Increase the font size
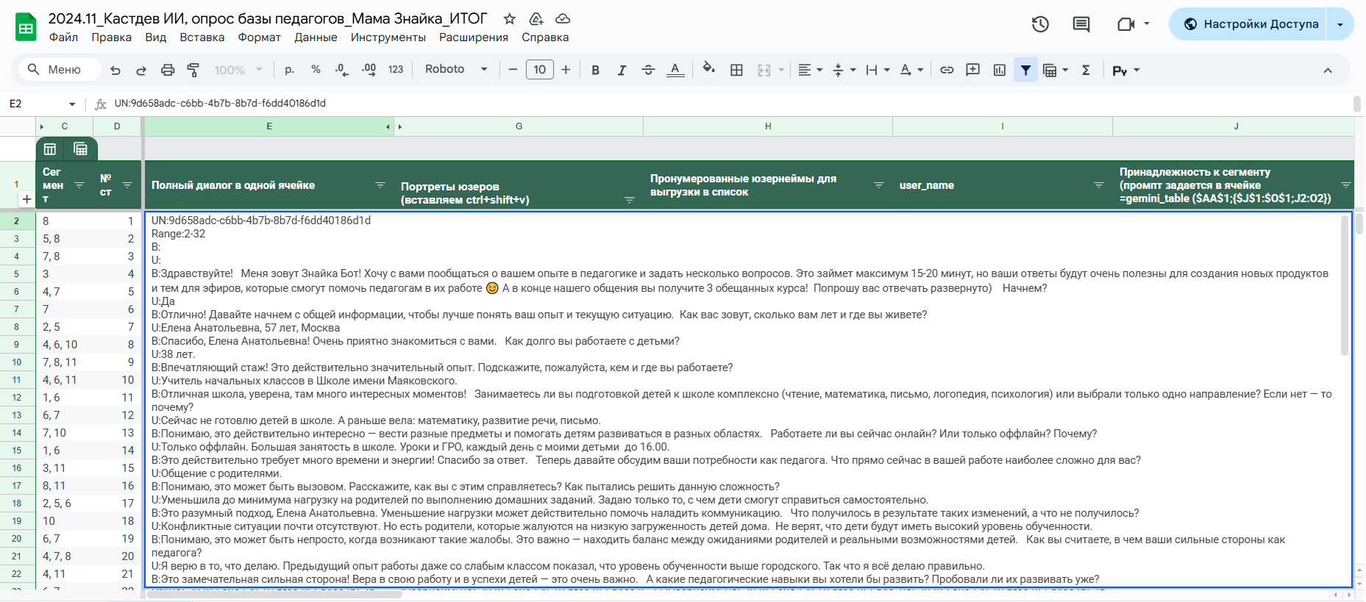This screenshot has width=1366, height=602. point(566,70)
